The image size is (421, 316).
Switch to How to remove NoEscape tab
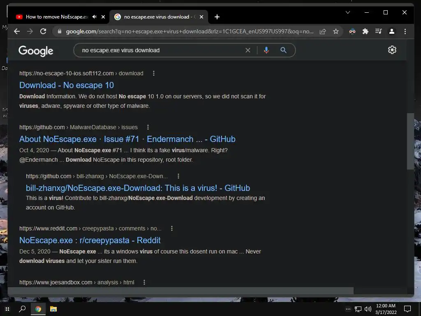[57, 16]
